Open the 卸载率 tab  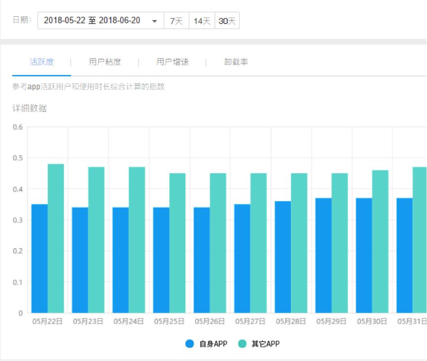click(x=236, y=62)
